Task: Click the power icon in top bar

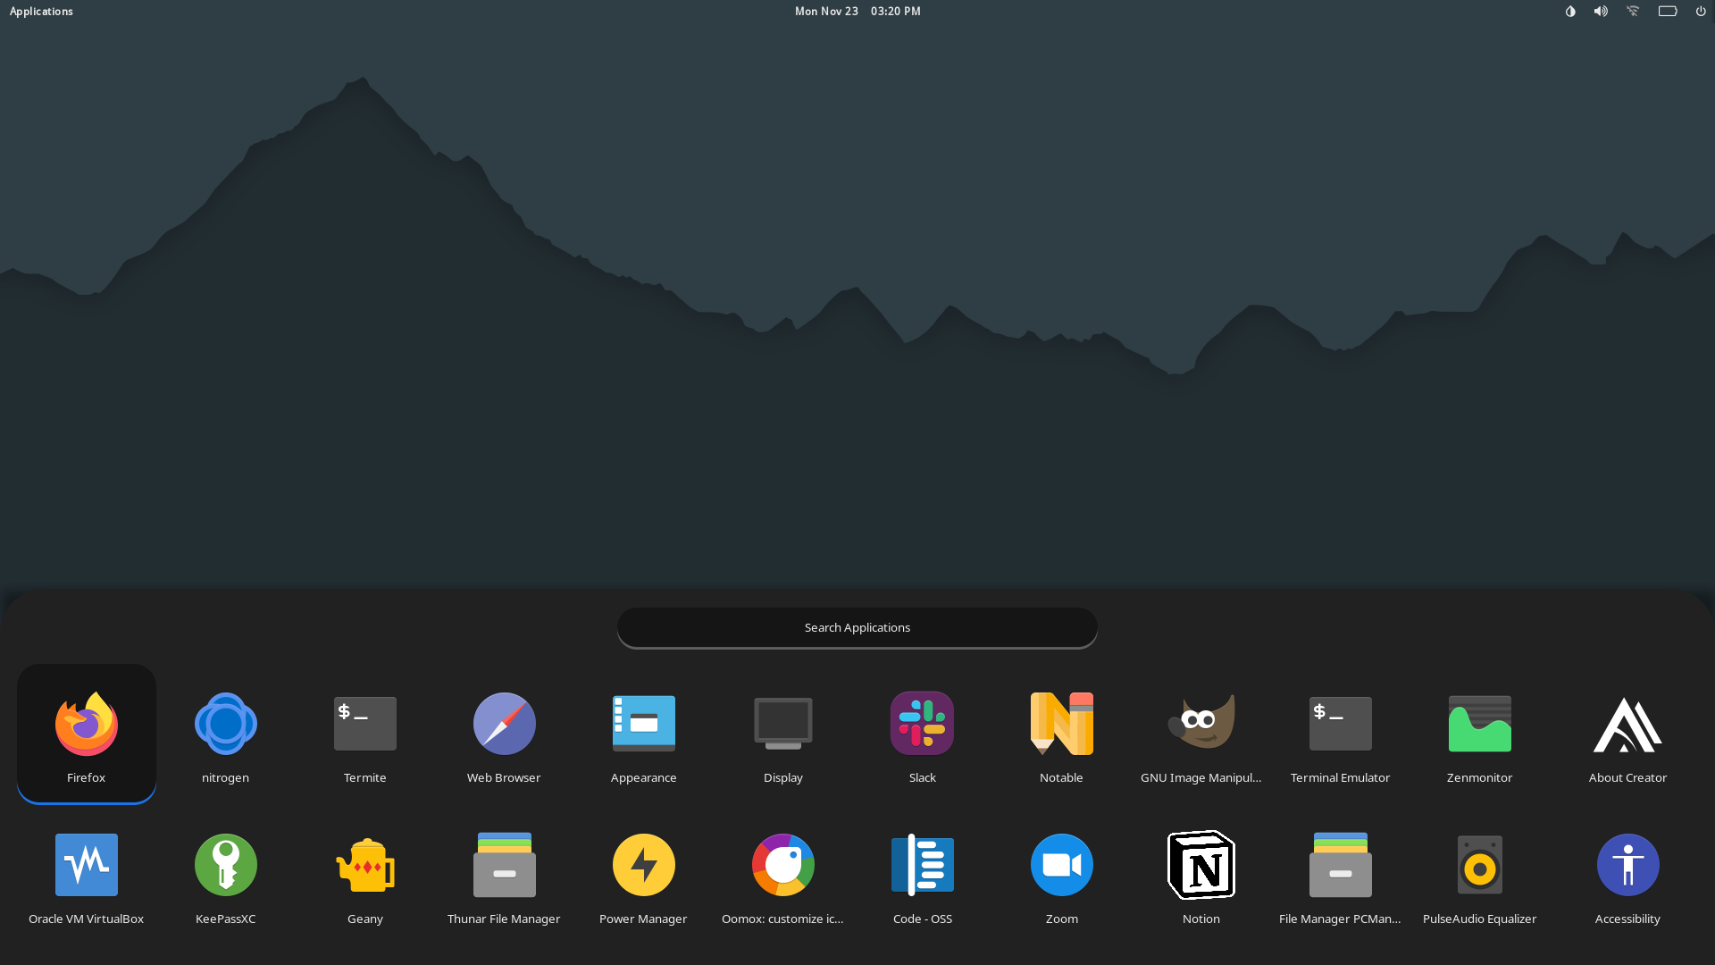Action: click(1701, 12)
